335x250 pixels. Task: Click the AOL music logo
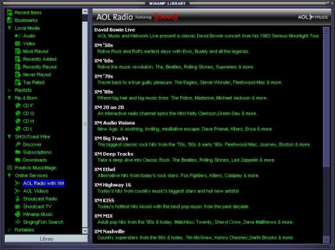pos(313,17)
